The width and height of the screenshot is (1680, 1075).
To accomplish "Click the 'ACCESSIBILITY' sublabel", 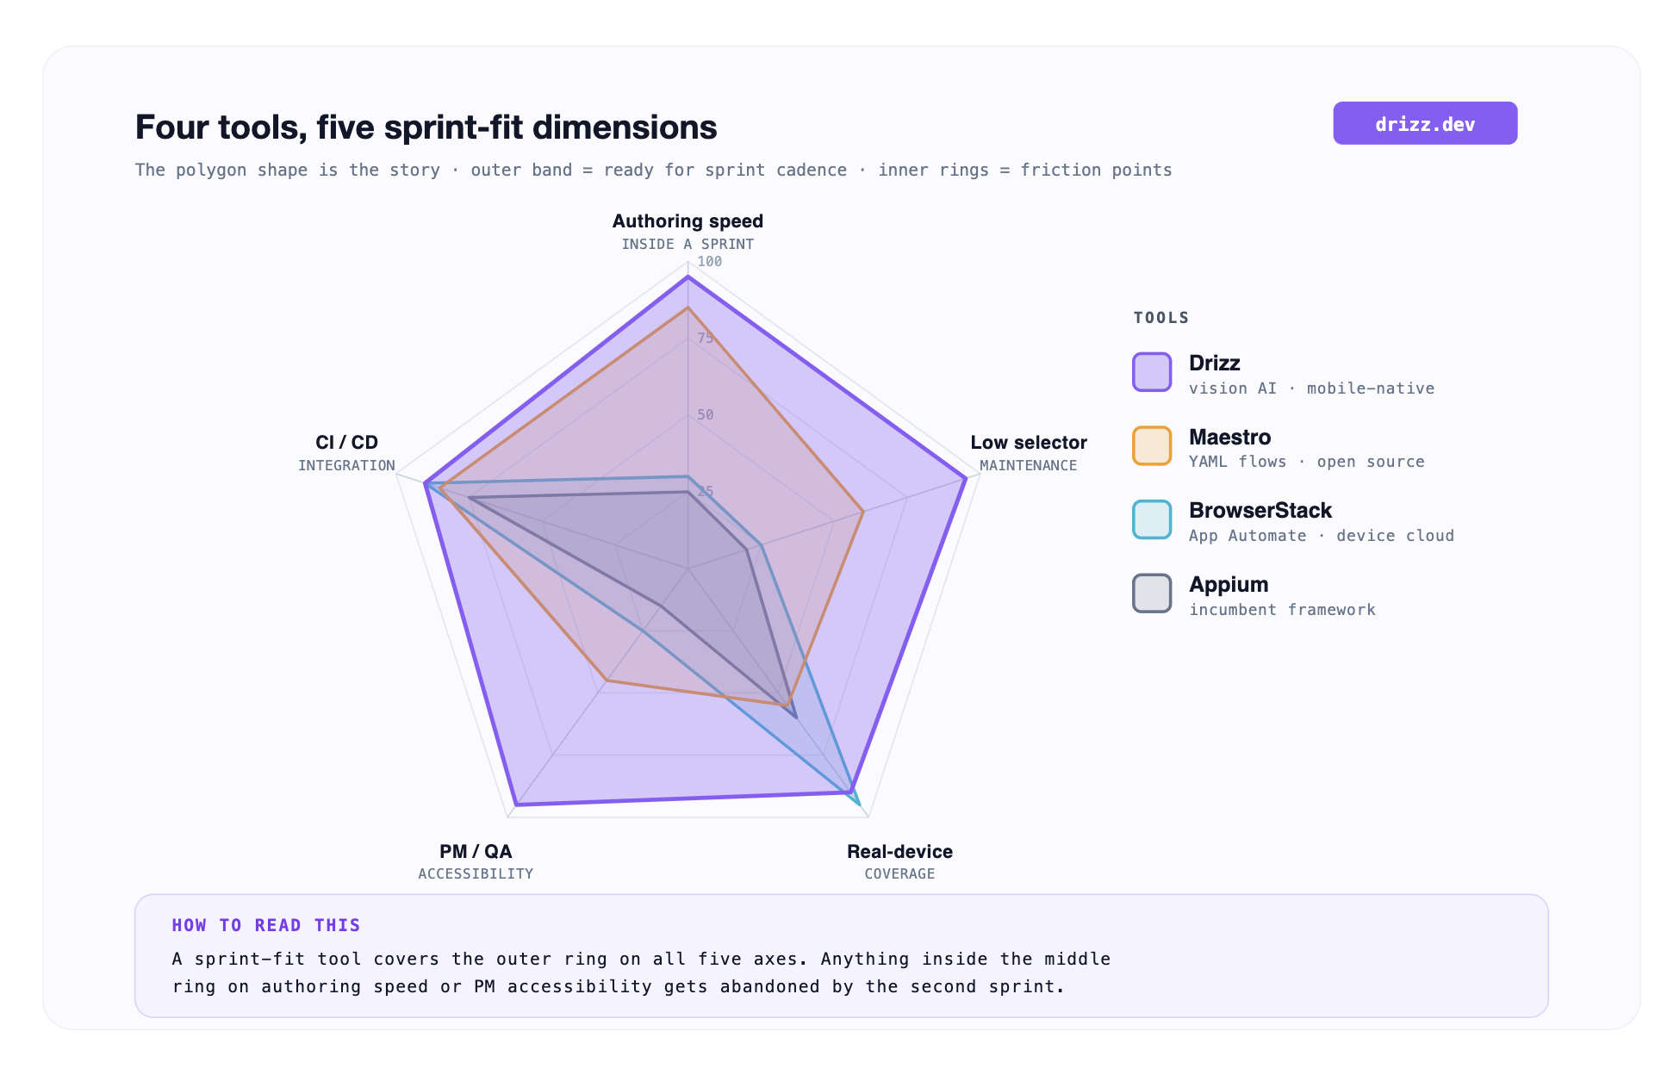I will [476, 873].
